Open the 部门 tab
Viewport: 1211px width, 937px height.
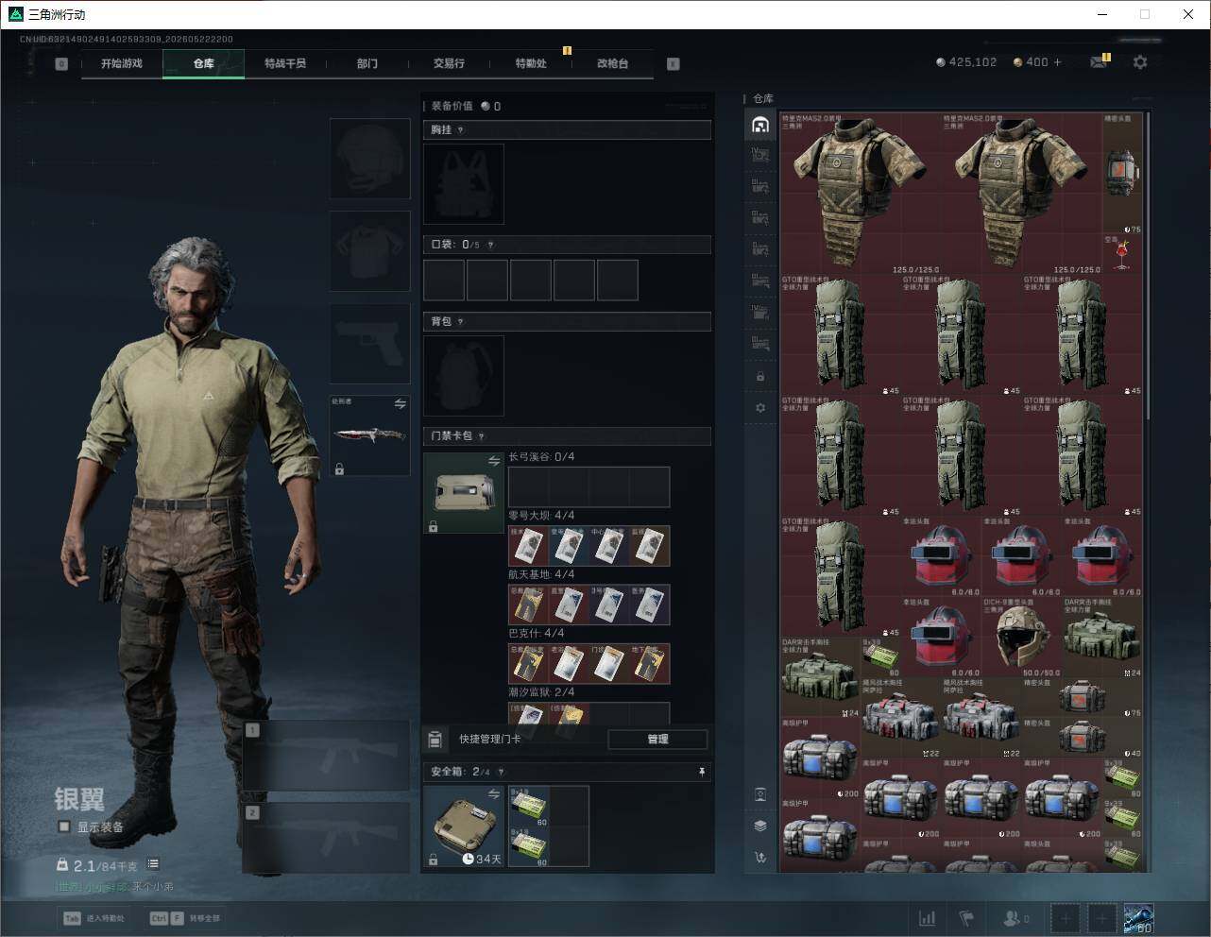(x=367, y=63)
